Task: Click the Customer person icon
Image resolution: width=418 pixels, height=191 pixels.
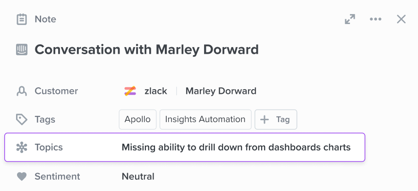Action: tap(22, 91)
